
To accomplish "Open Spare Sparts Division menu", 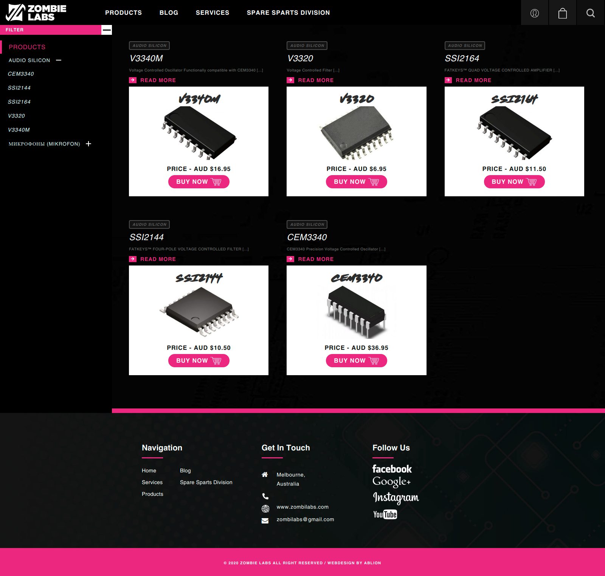I will click(x=288, y=12).
